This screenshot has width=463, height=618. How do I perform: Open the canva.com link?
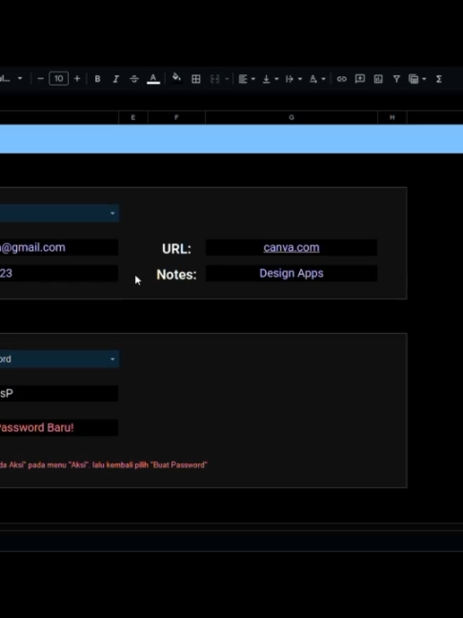click(x=292, y=248)
